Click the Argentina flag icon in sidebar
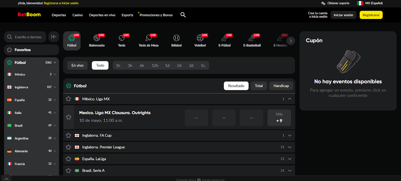The height and width of the screenshot is (181, 401). pos(10,138)
